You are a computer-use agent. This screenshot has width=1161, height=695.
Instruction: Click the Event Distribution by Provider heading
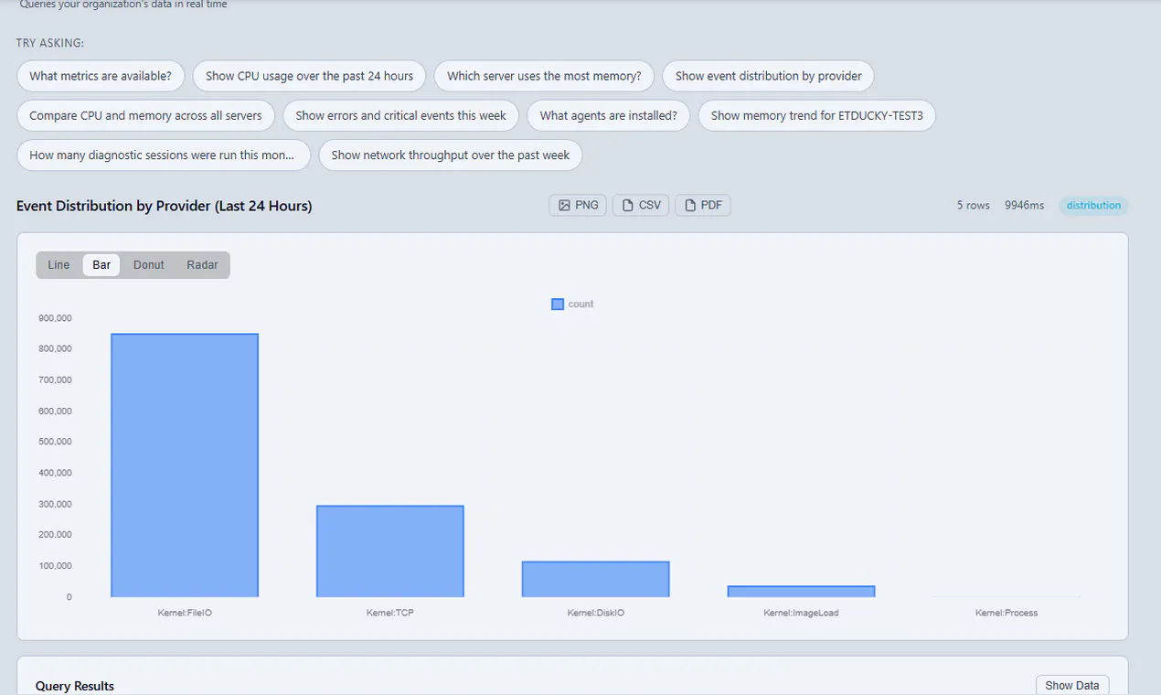click(165, 206)
